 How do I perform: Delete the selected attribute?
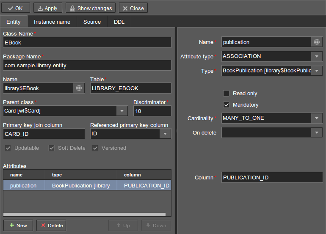pos(51,225)
